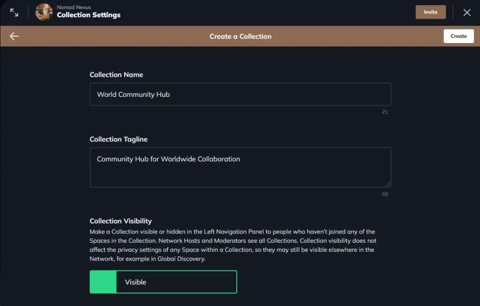
Task: Click the character counter showing 21
Action: click(385, 112)
